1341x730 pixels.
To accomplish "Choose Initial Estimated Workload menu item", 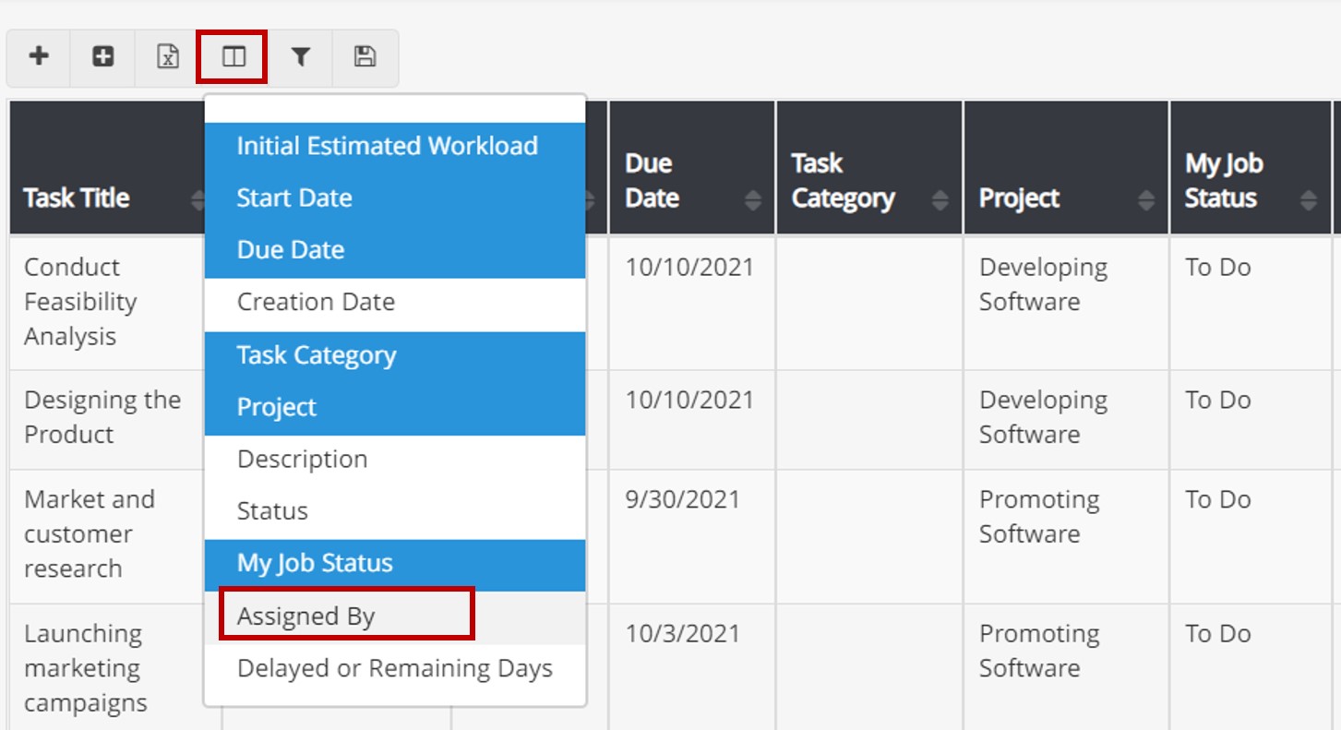I will point(387,145).
